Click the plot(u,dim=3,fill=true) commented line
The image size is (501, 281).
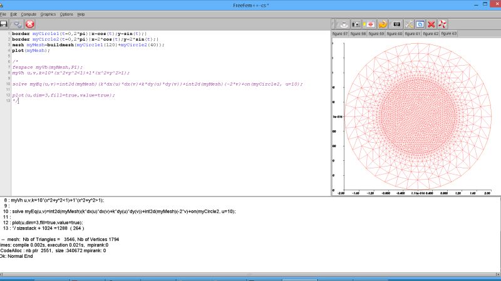(63, 96)
